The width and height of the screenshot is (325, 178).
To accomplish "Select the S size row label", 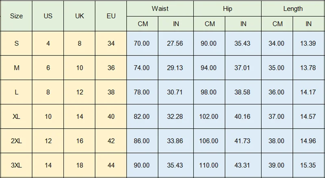I will click(x=16, y=43).
